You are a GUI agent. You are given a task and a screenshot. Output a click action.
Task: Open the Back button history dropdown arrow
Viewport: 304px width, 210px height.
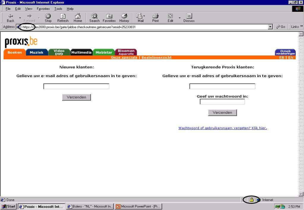coord(20,18)
